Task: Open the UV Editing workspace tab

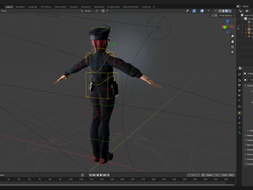Action: [45, 7]
